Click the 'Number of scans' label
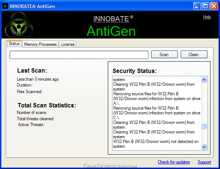This screenshot has height=169, width=220. tap(32, 113)
